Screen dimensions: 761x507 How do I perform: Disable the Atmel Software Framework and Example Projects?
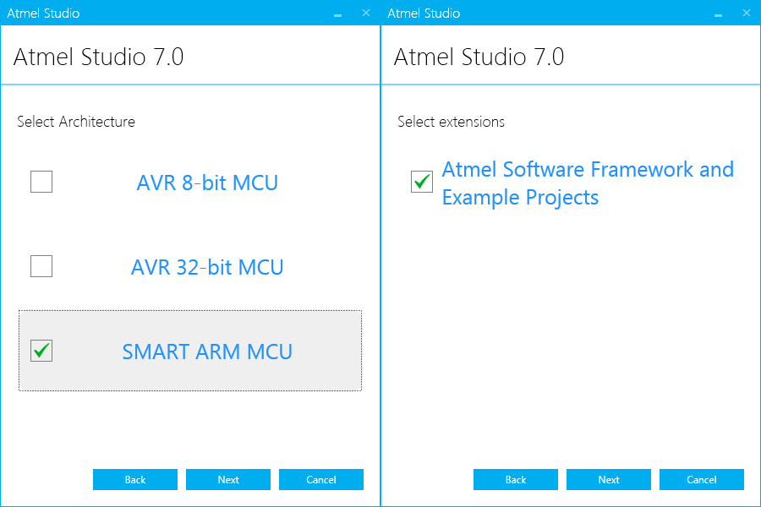tap(422, 182)
